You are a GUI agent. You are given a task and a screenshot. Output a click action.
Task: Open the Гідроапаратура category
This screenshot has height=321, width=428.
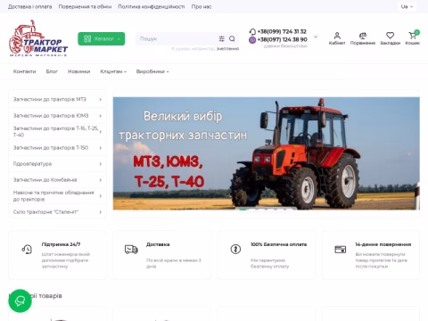pos(32,164)
